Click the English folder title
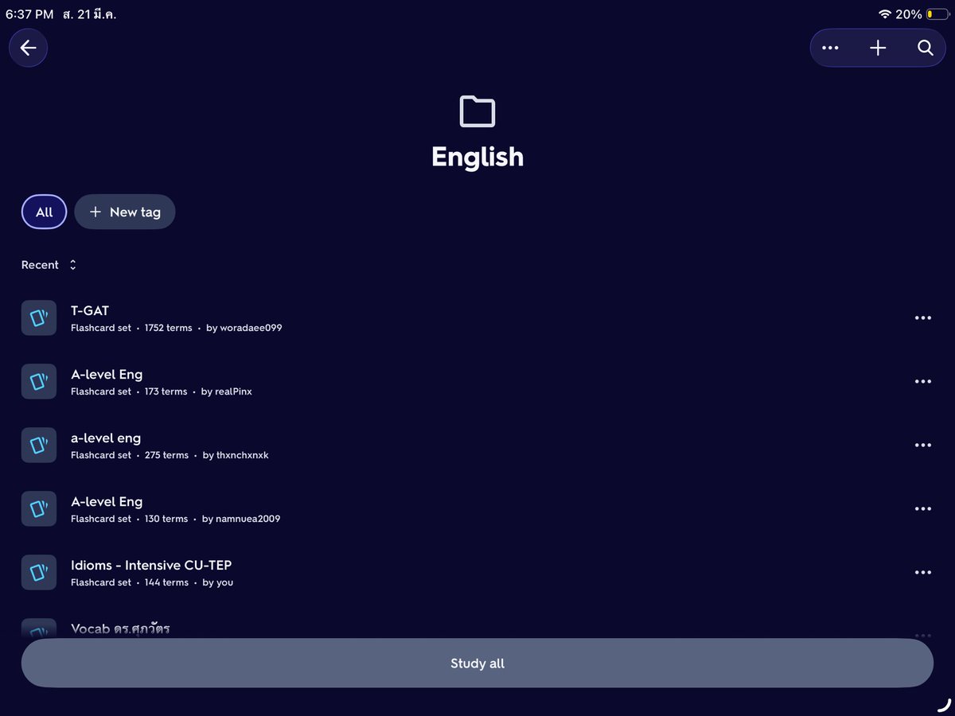 click(x=477, y=157)
